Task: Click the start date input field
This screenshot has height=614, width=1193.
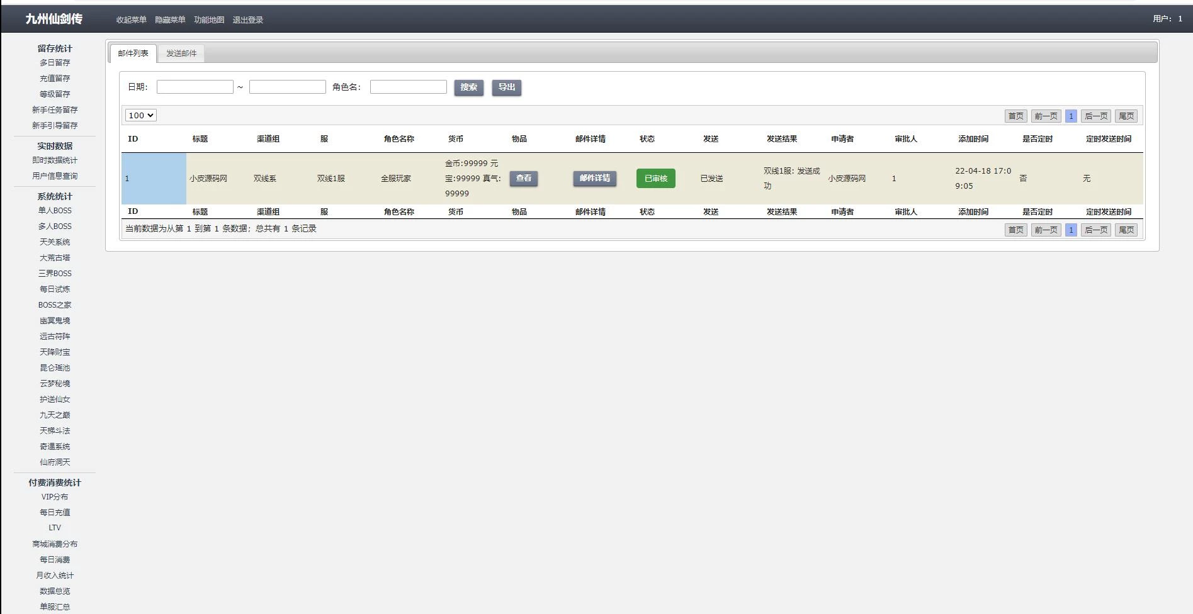Action: [195, 87]
